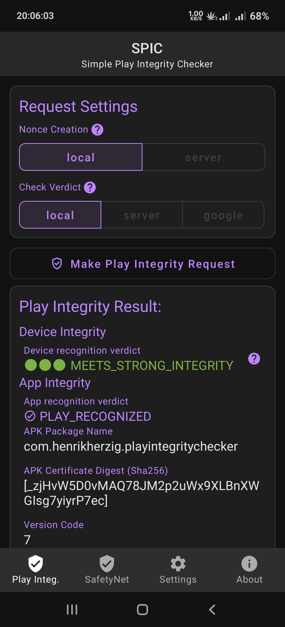Tap the SafetyNet shield icon
This screenshot has width=285, height=627.
[107, 564]
